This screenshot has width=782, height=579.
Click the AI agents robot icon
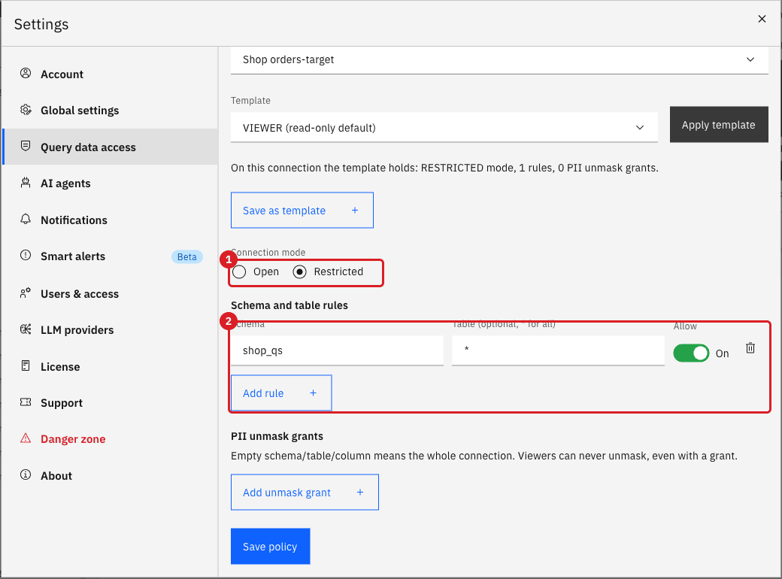(x=26, y=183)
